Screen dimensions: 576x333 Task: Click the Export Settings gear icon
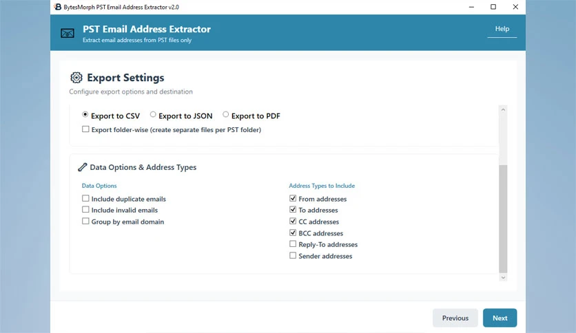(76, 77)
